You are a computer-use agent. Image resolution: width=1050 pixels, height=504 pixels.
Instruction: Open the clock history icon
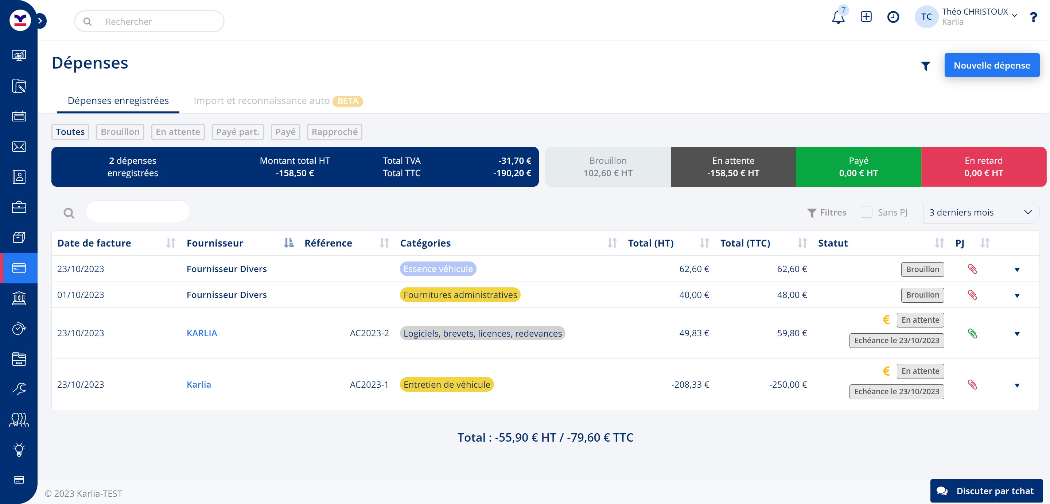coord(892,17)
